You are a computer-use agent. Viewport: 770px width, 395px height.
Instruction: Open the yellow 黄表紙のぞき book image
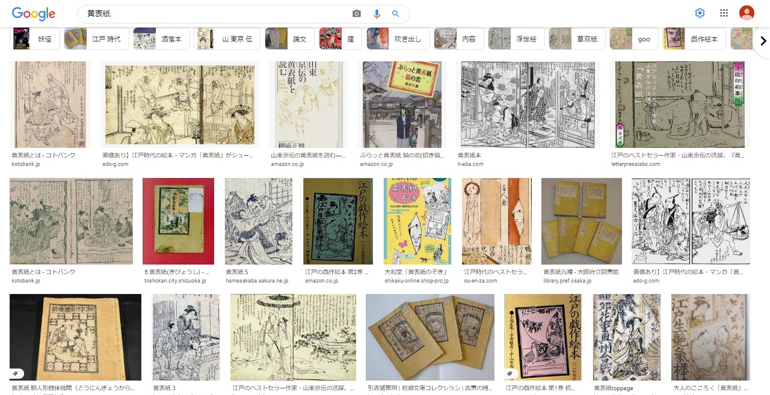pyautogui.click(x=417, y=221)
